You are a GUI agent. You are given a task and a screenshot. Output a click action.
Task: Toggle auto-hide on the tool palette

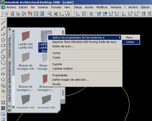pyautogui.click(x=10, y=106)
